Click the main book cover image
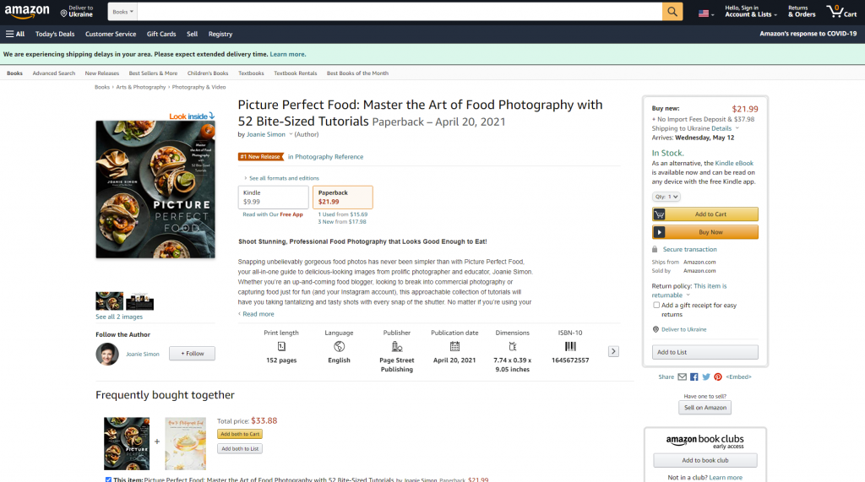This screenshot has width=865, height=482. pos(155,189)
